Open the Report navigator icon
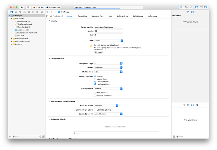217x150 pixels. click(42, 12)
